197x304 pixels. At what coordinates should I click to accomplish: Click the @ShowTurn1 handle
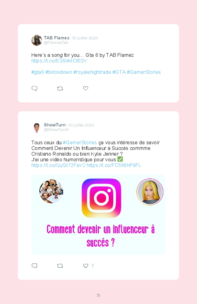click(56, 130)
